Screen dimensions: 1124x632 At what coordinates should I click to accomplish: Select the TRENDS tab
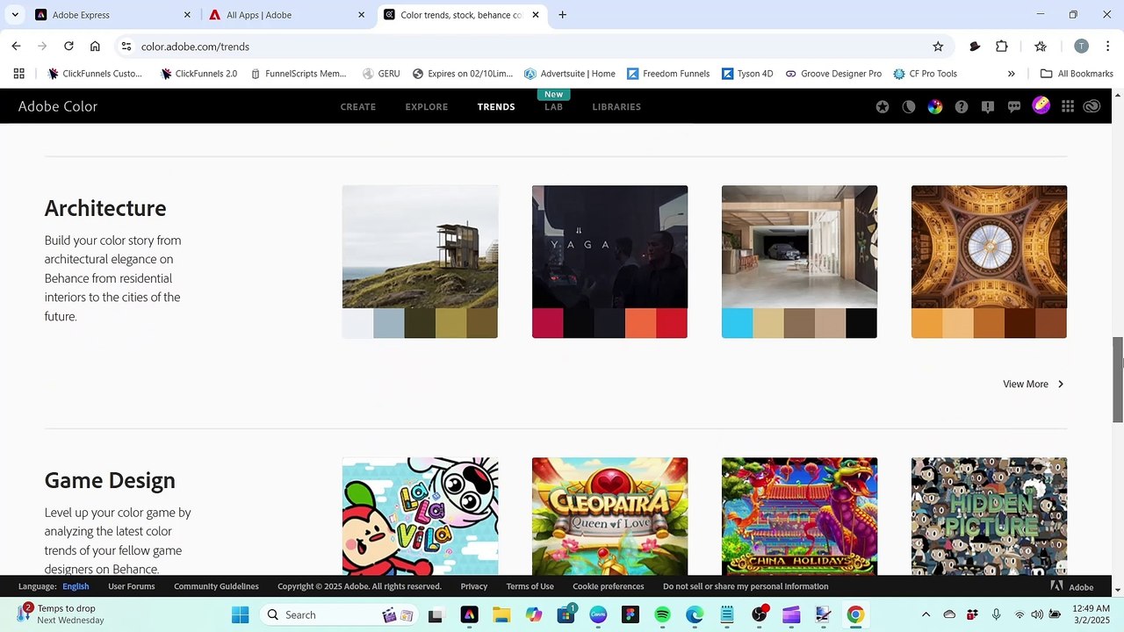pyautogui.click(x=496, y=107)
